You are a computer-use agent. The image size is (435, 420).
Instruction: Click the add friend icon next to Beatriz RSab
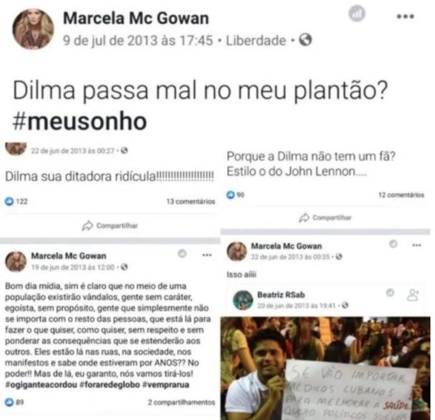[x=413, y=295]
